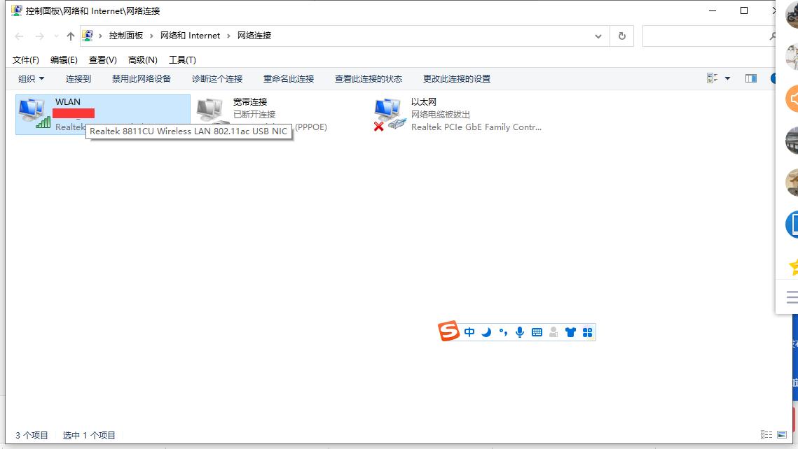Open voice input on the Sogou toolbar
The height and width of the screenshot is (449, 798).
point(520,332)
